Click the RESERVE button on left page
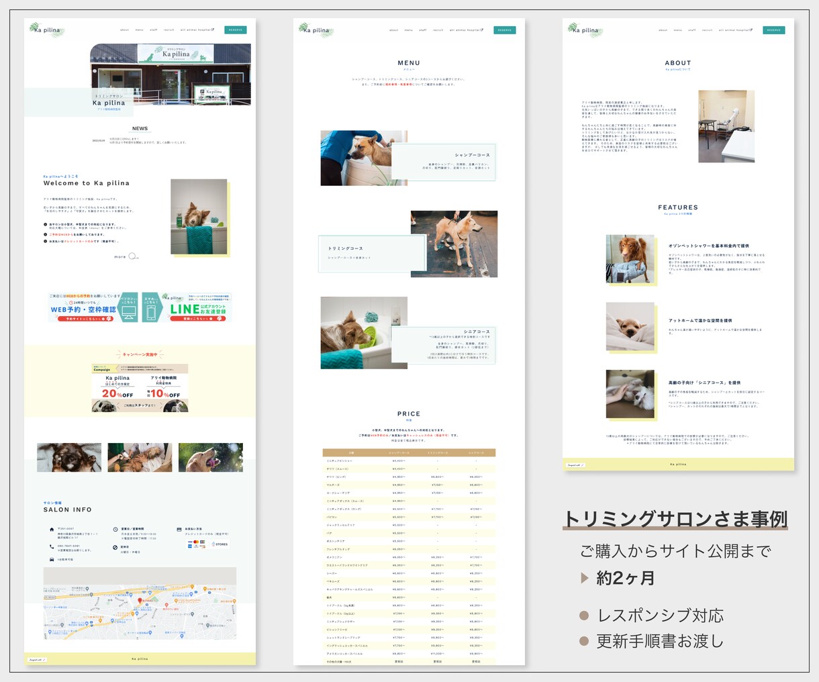This screenshot has width=819, height=682. pos(236,30)
